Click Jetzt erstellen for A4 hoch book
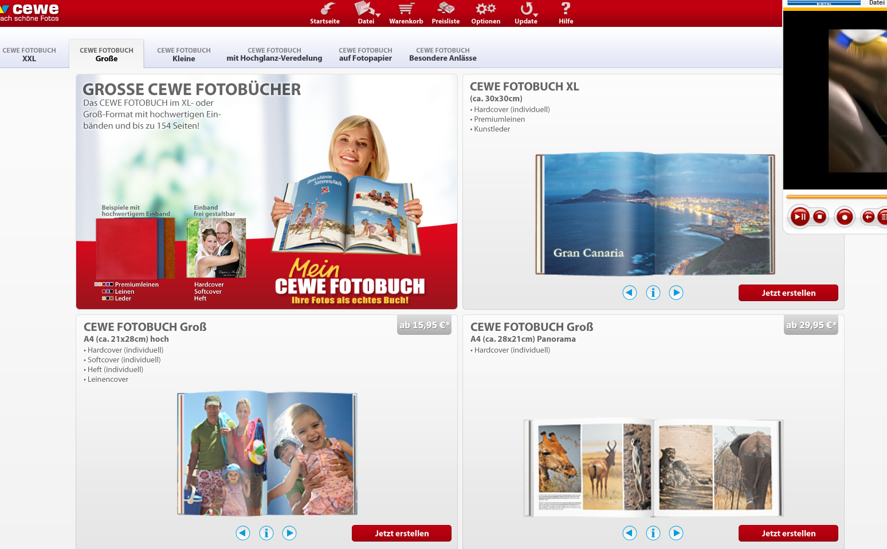 (x=402, y=533)
